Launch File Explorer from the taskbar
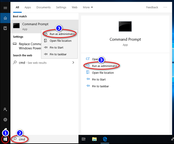The height and width of the screenshot is (144, 174). click(x=94, y=139)
